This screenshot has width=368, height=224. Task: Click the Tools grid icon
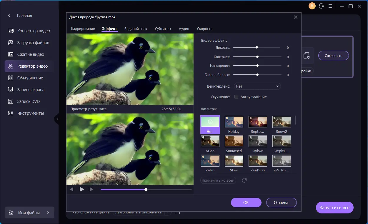(11, 113)
